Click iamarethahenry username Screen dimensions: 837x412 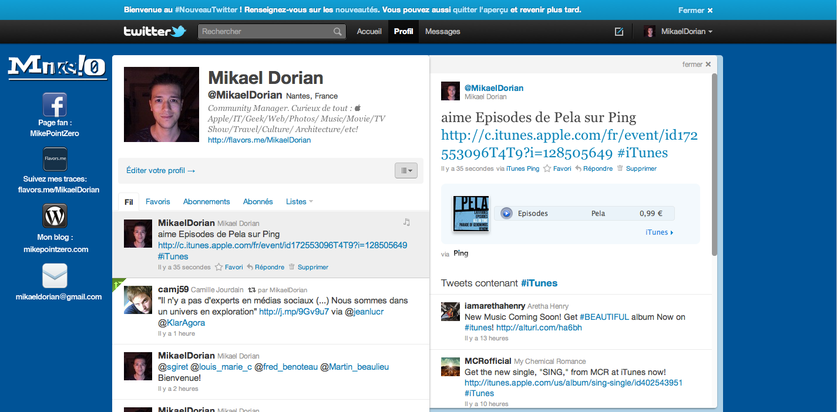tap(495, 306)
